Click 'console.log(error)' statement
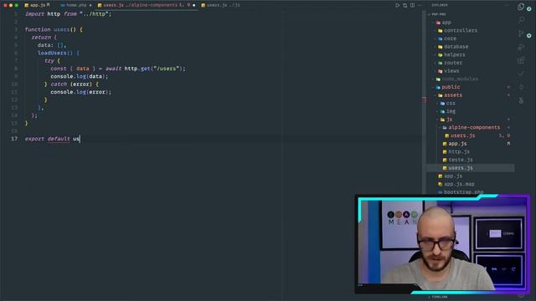Image resolution: width=536 pixels, height=301 pixels. (x=80, y=92)
